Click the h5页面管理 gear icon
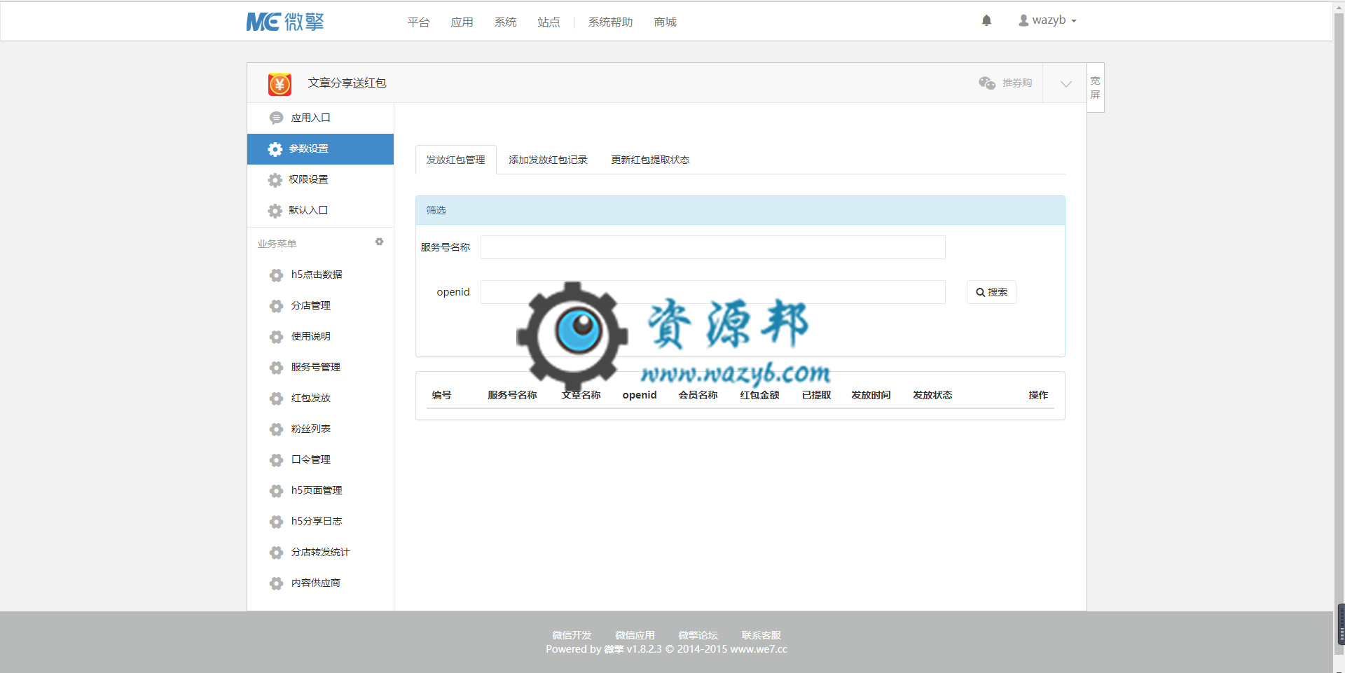Image resolution: width=1345 pixels, height=673 pixels. (276, 491)
